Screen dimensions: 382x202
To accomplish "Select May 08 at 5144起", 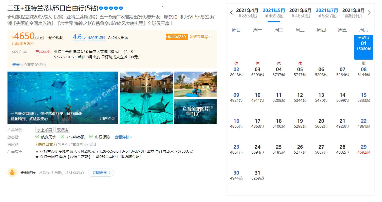I will click(364, 72).
